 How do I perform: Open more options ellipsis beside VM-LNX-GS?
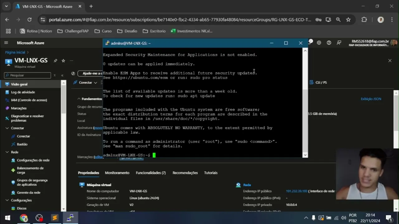click(x=71, y=61)
